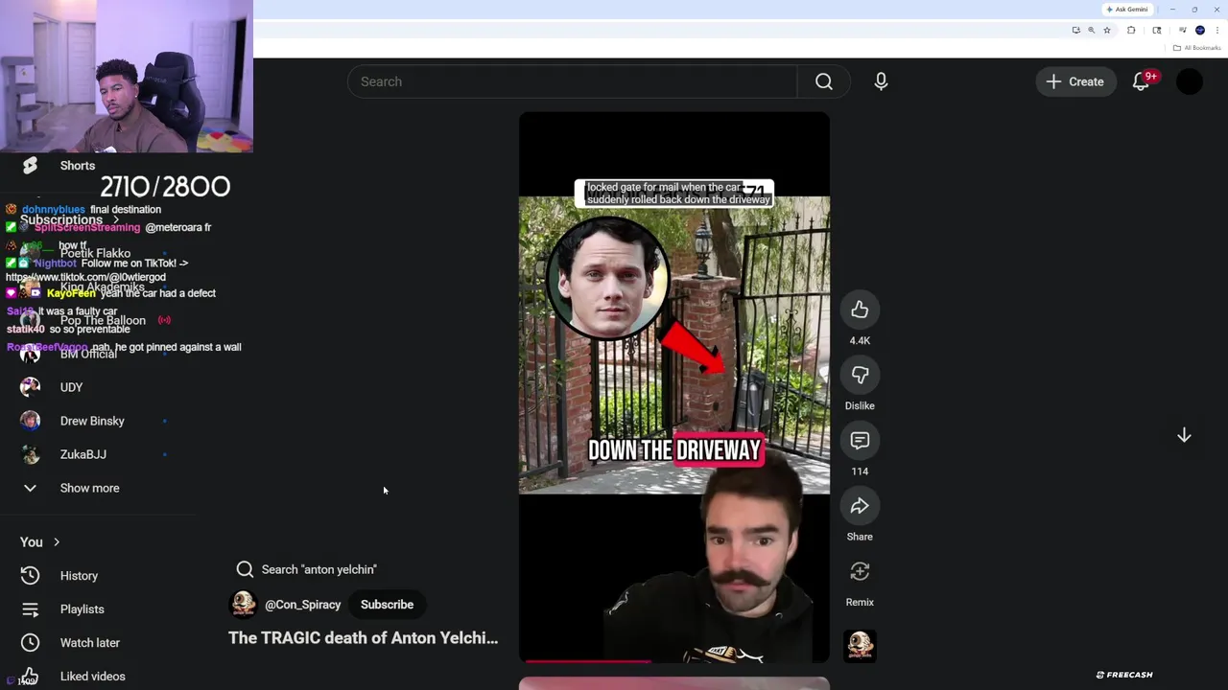The width and height of the screenshot is (1228, 690).
Task: Open the @Con_Spiracy channel link
Action: click(x=302, y=605)
